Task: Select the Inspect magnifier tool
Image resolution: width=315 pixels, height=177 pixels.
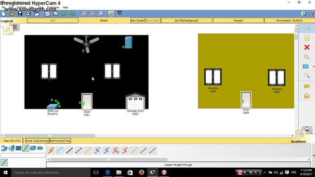Action: pos(307,57)
